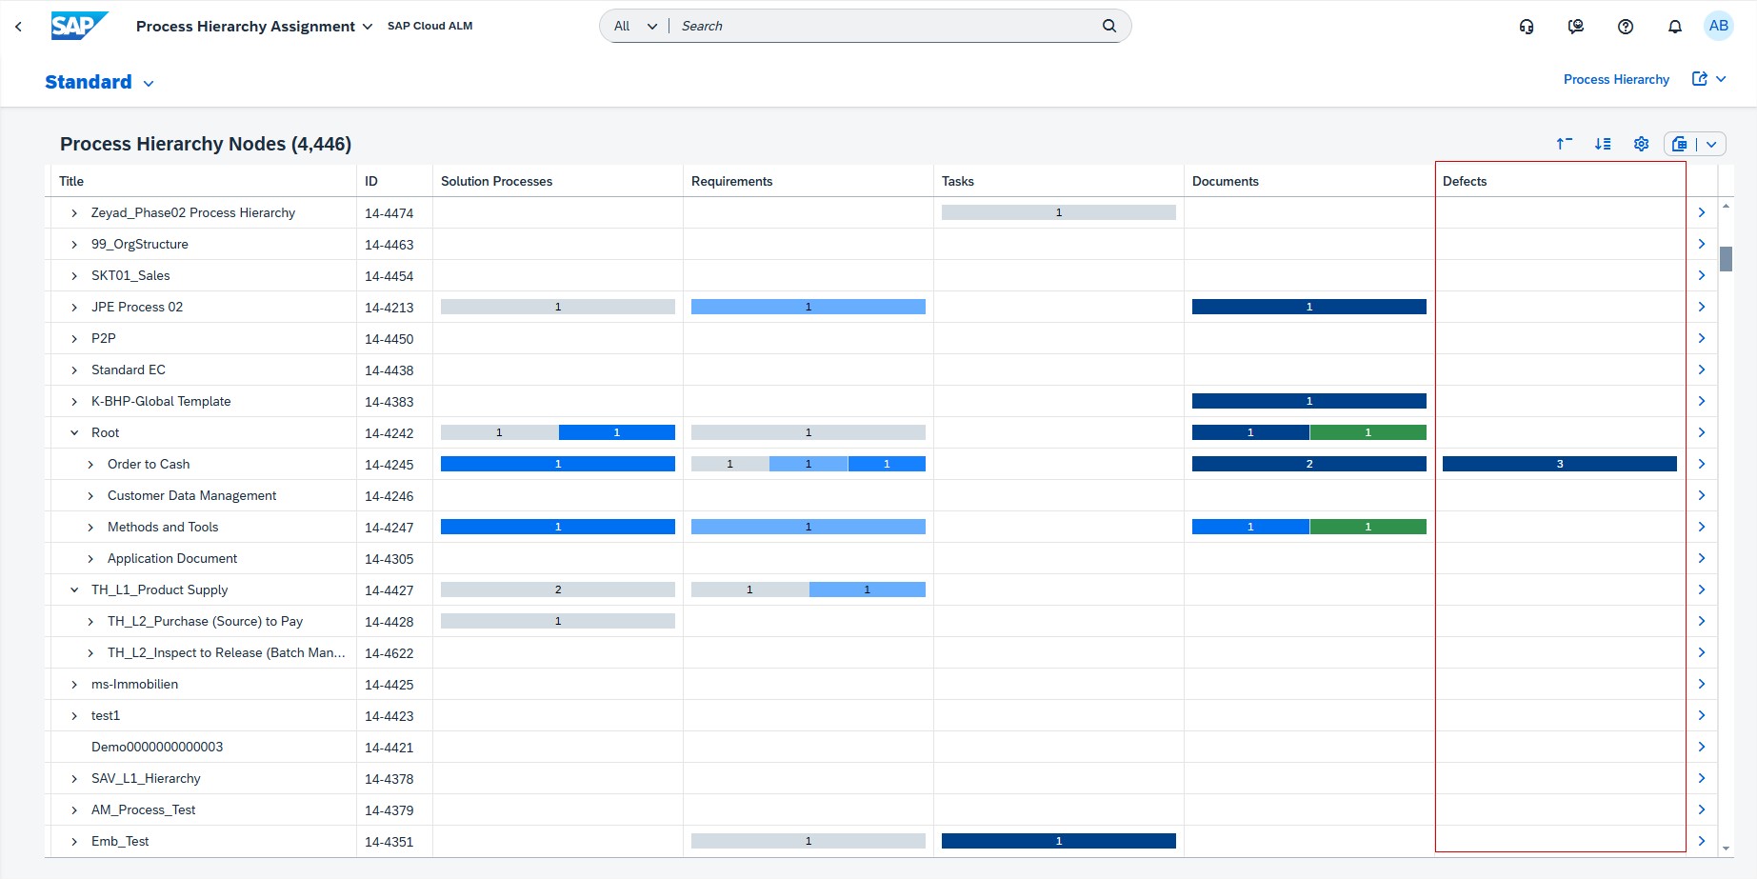Screen dimensions: 1757x879
Task: Collapse the Root tree node
Action: pos(74,432)
